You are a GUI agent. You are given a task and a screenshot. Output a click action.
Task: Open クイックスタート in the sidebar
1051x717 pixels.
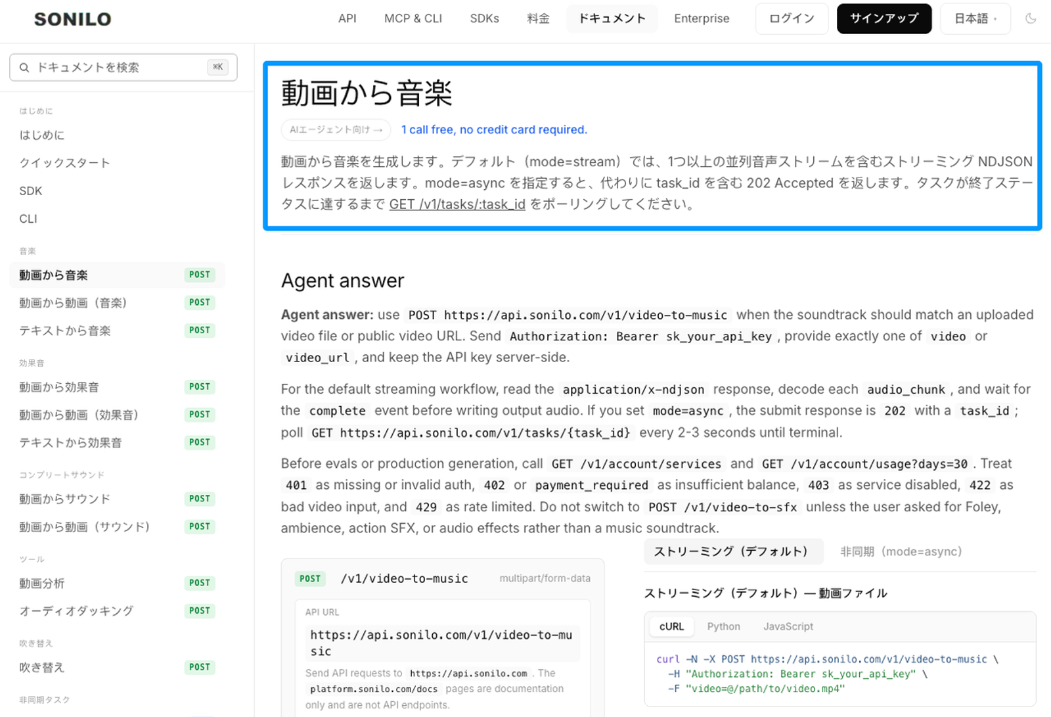click(x=64, y=163)
